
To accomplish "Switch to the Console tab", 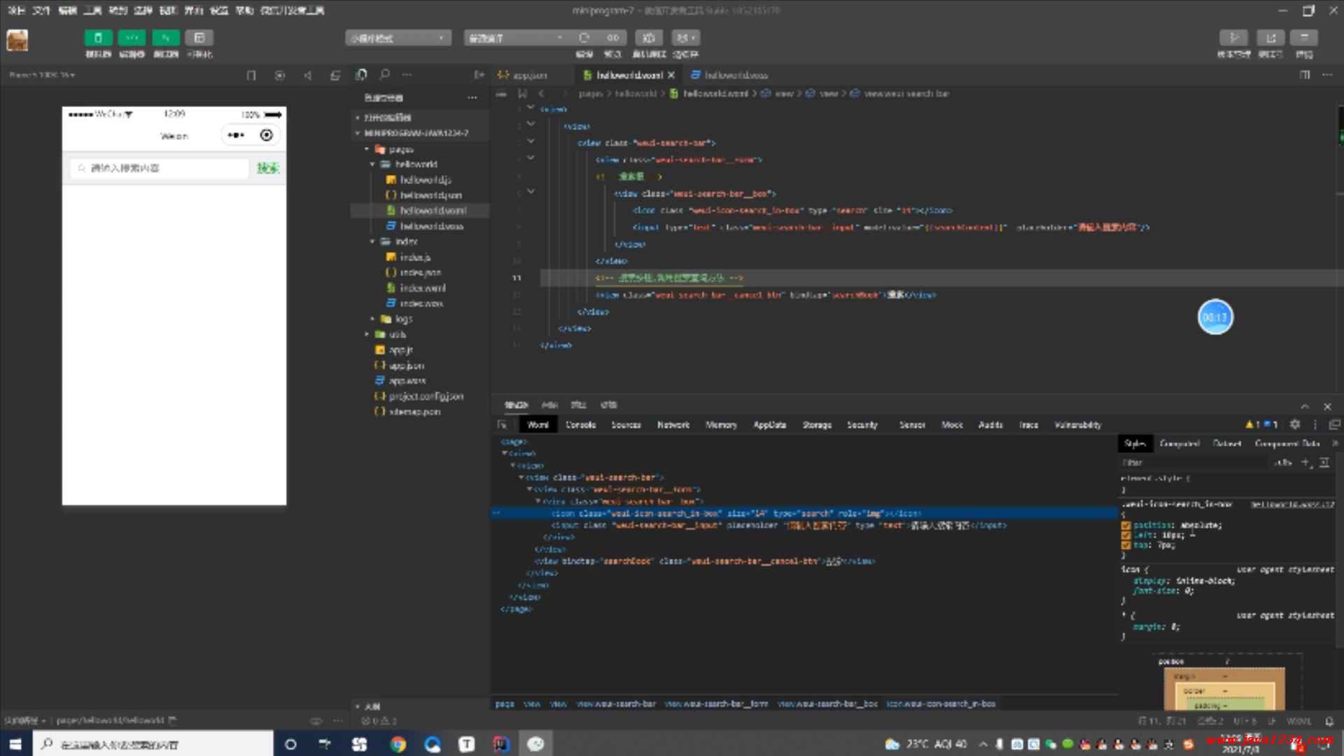I will [580, 425].
